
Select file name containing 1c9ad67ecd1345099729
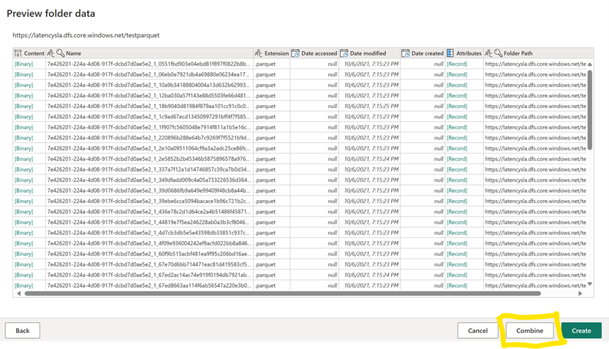pos(149,116)
